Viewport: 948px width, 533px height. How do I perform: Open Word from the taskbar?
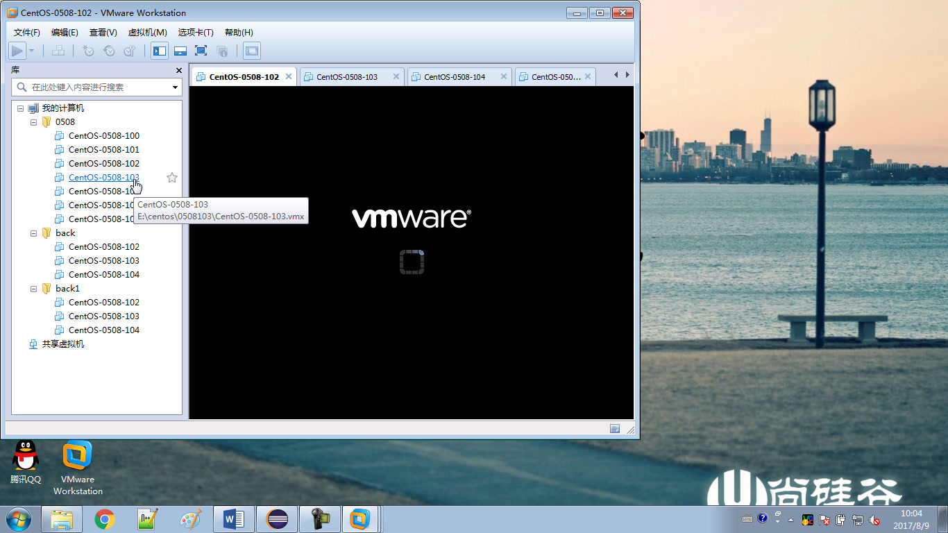[234, 519]
